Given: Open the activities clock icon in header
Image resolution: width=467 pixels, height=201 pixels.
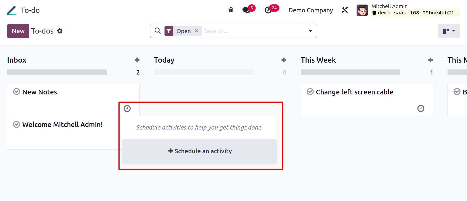Looking at the screenshot, I should click(x=268, y=10).
